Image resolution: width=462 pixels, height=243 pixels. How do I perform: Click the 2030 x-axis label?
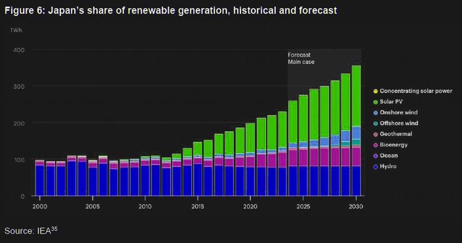tap(356, 206)
